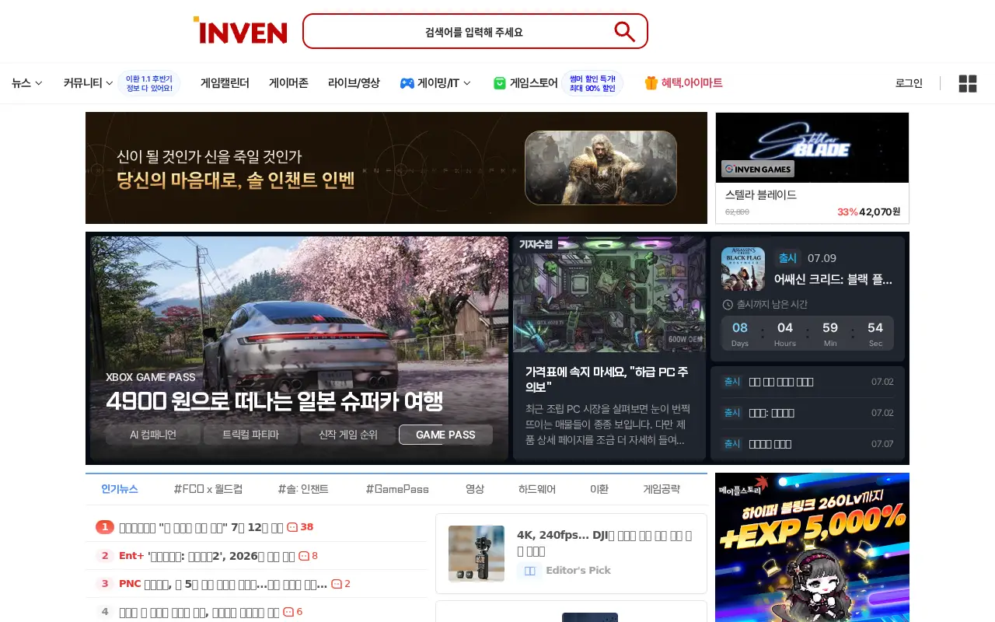This screenshot has width=995, height=622.
Task: Open the 하드웨어 tab
Action: pyautogui.click(x=537, y=489)
